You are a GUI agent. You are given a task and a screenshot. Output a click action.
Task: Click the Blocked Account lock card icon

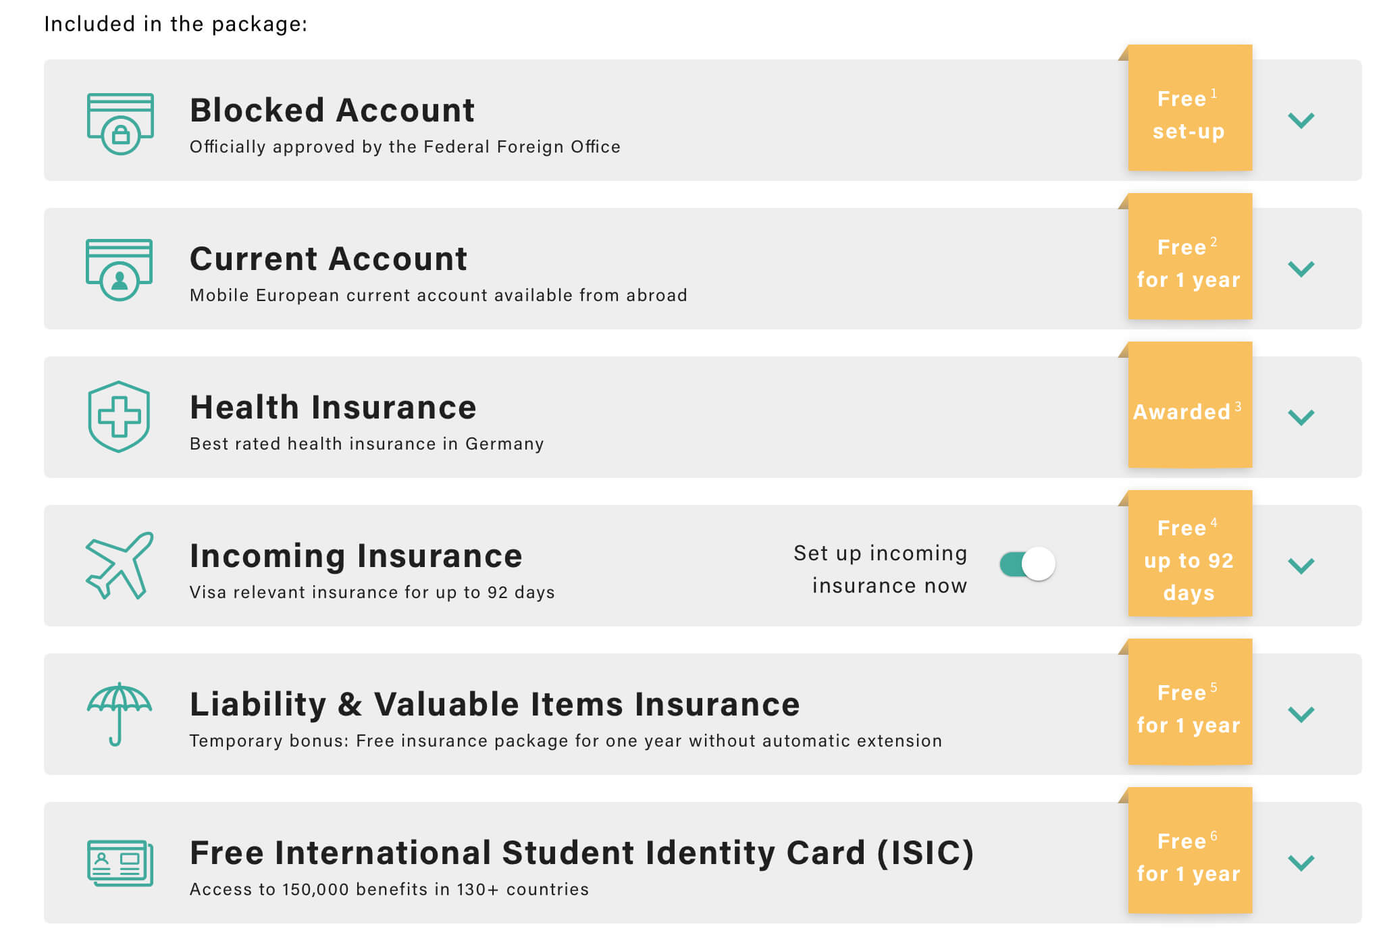click(x=120, y=124)
